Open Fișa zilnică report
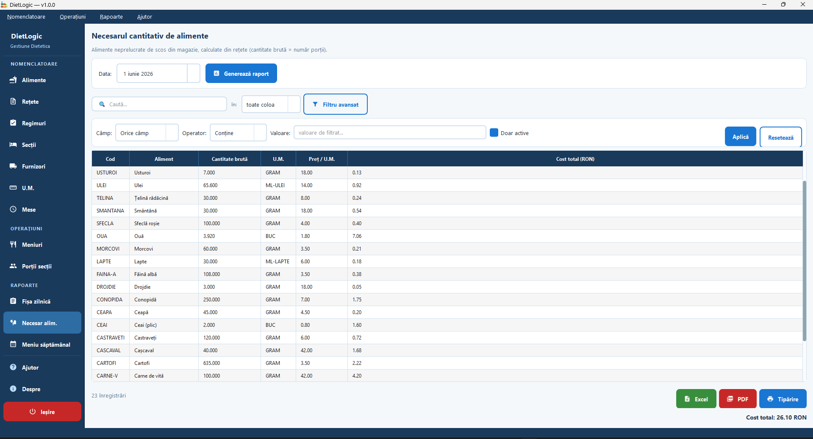Viewport: 813px width, 439px height. click(42, 301)
